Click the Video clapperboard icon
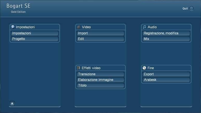Image resolution: width=201 pixels, height=113 pixels. 79,27
